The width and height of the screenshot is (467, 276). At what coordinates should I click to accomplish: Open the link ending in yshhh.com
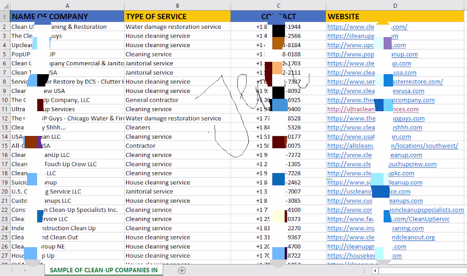pos(375,128)
